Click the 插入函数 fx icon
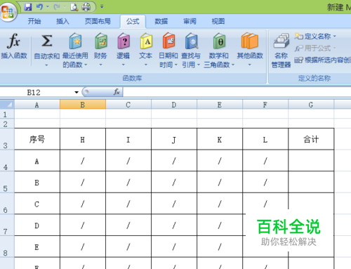351x269 pixels. (x=13, y=41)
